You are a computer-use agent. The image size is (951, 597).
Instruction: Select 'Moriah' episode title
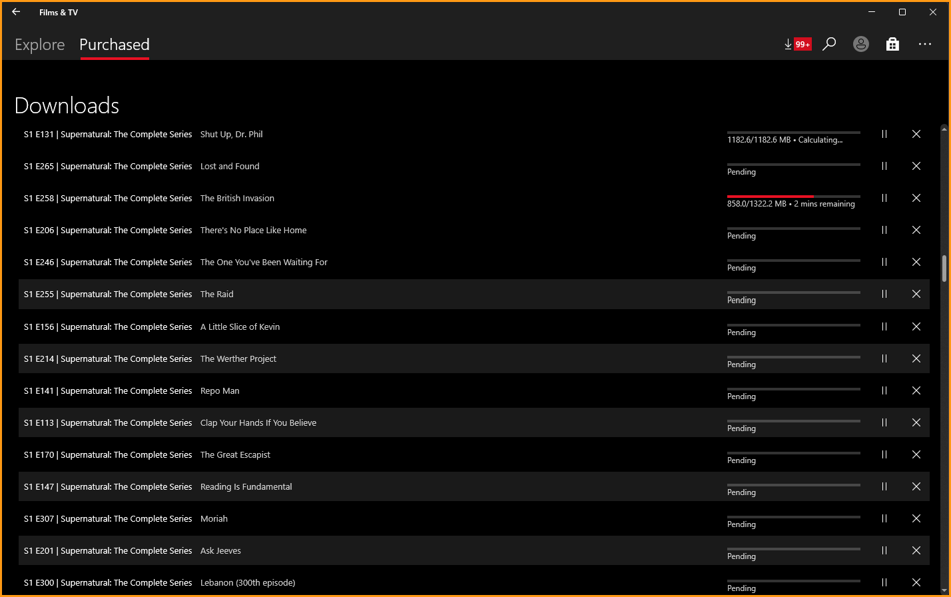pyautogui.click(x=214, y=518)
